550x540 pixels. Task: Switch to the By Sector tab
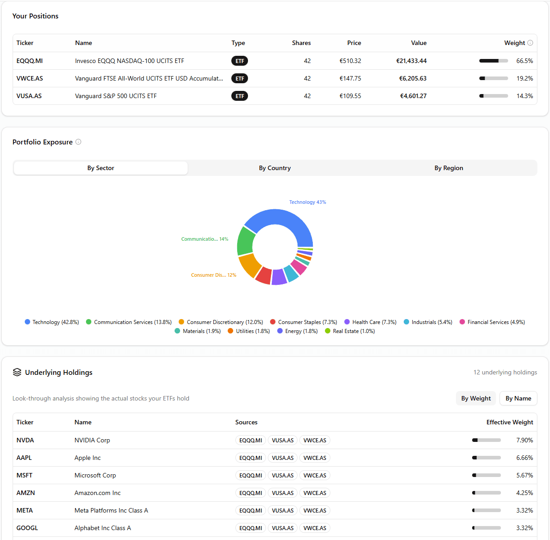click(101, 168)
